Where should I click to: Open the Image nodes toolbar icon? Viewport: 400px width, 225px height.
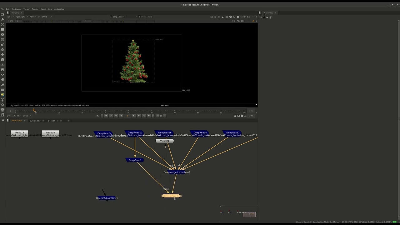pyautogui.click(x=2, y=14)
